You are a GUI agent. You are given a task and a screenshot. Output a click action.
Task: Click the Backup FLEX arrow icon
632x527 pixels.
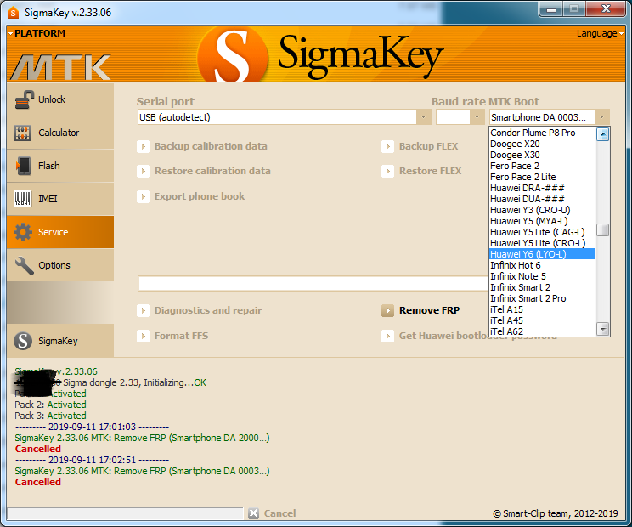[x=387, y=146]
